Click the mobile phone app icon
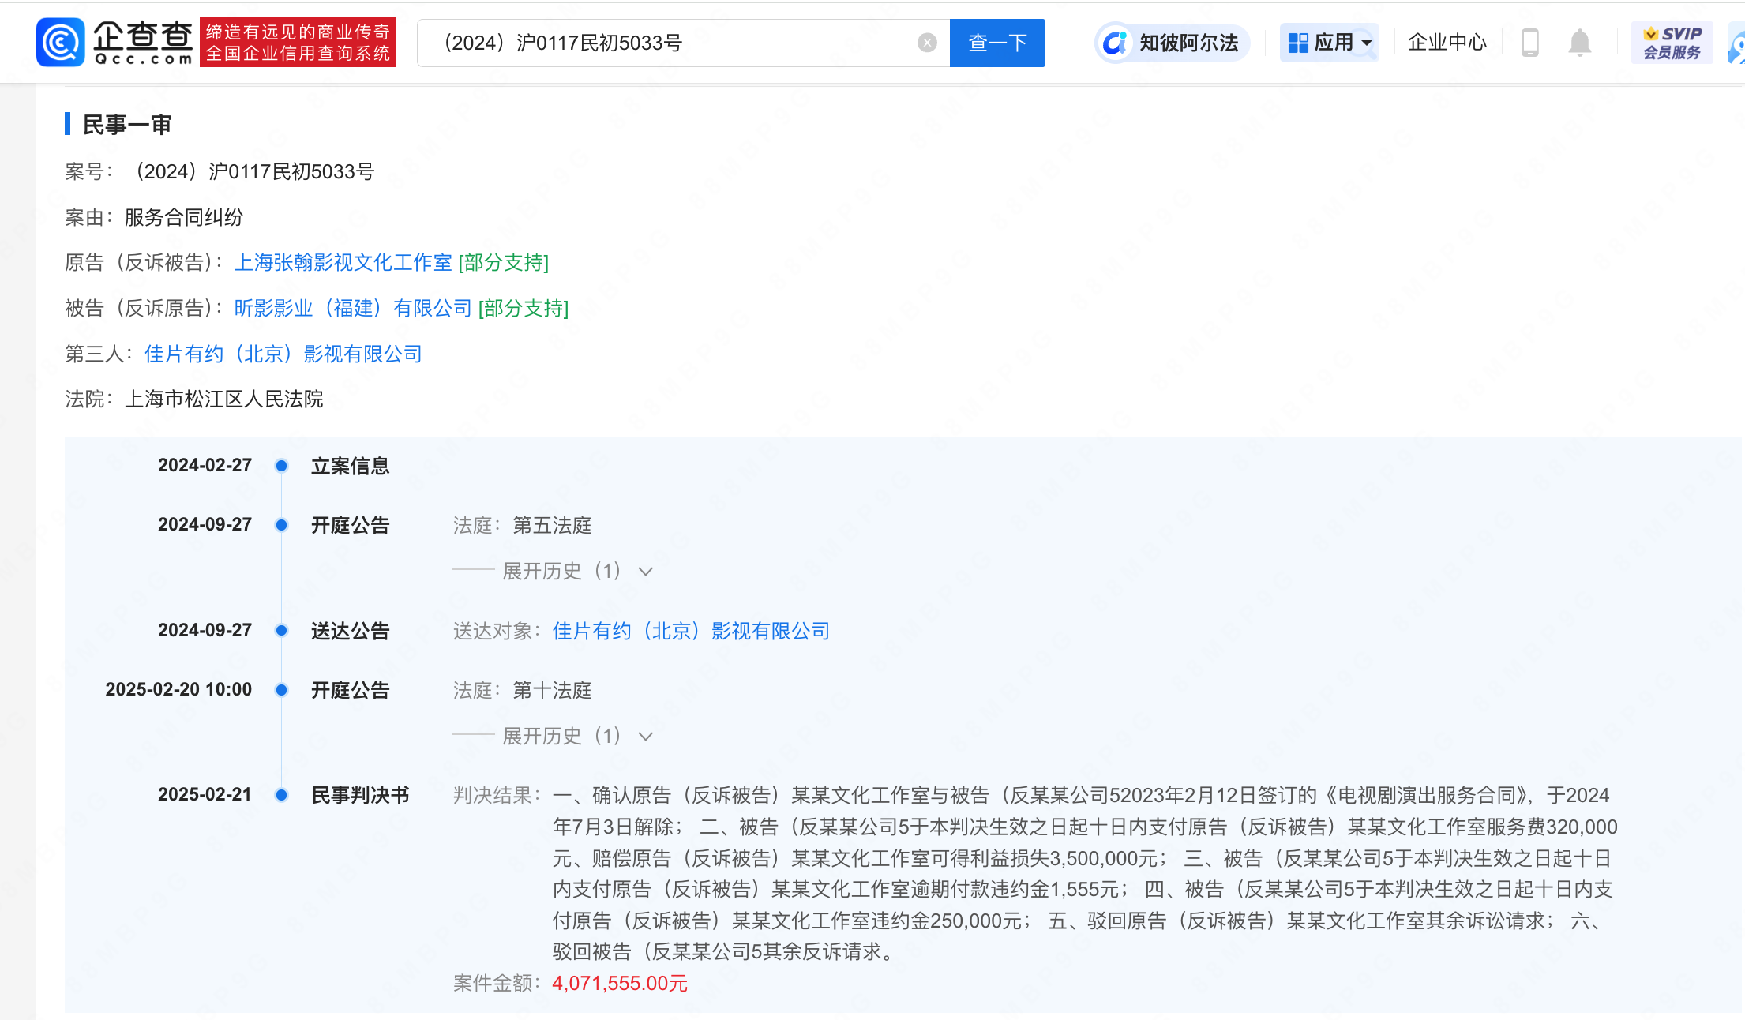Image resolution: width=1745 pixels, height=1020 pixels. (x=1529, y=43)
